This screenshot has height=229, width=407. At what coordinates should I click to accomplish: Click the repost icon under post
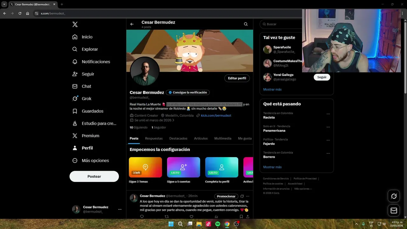166,217
